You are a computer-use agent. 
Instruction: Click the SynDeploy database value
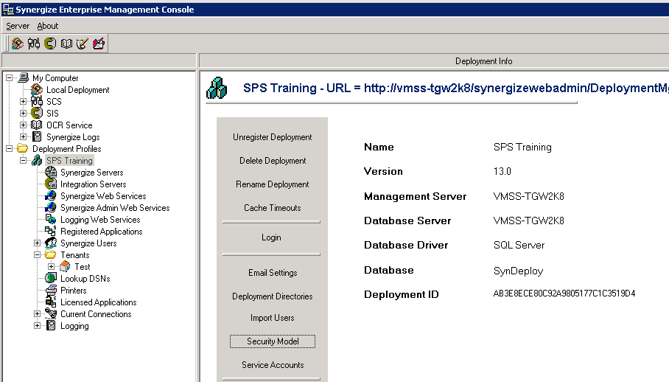point(519,271)
